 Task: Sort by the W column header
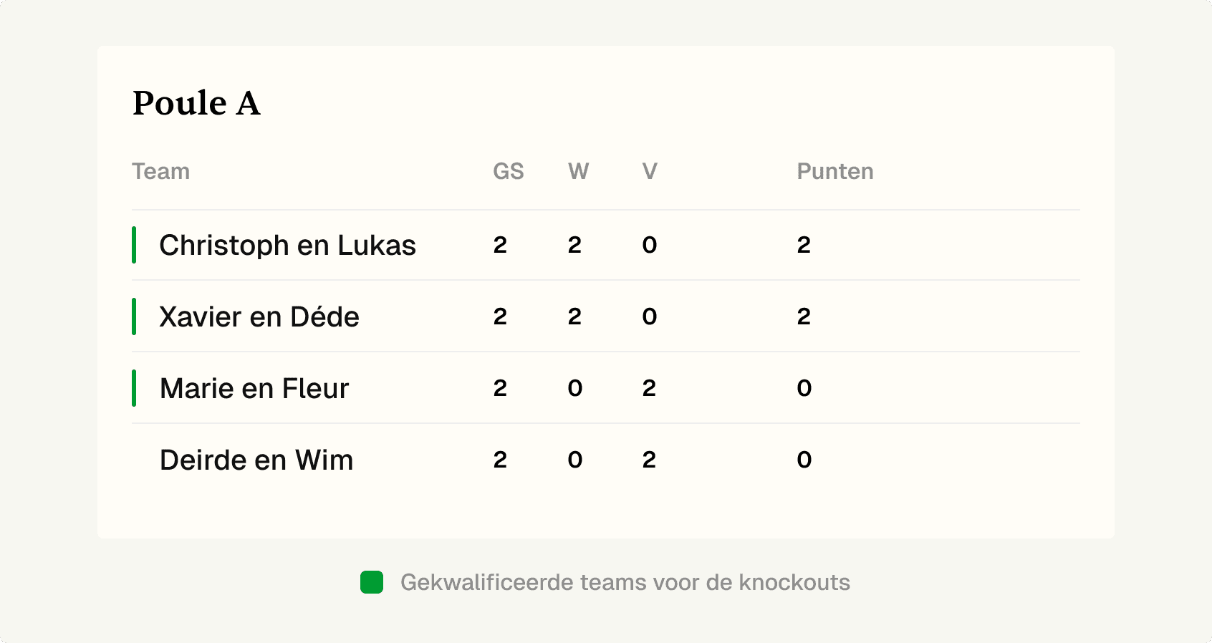tap(578, 171)
